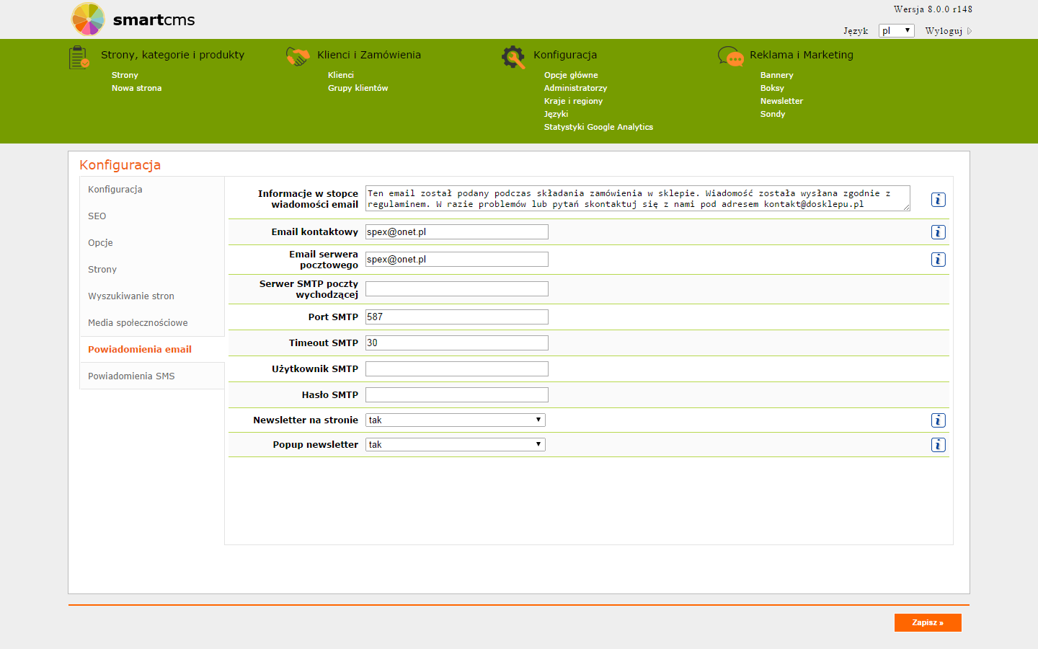This screenshot has width=1038, height=649.
Task: Select Media społecznościowe sidebar tab
Action: point(152,323)
